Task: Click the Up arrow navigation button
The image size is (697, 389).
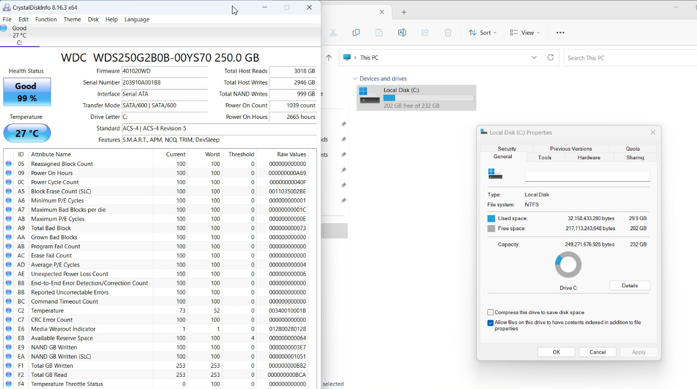Action: coord(329,58)
